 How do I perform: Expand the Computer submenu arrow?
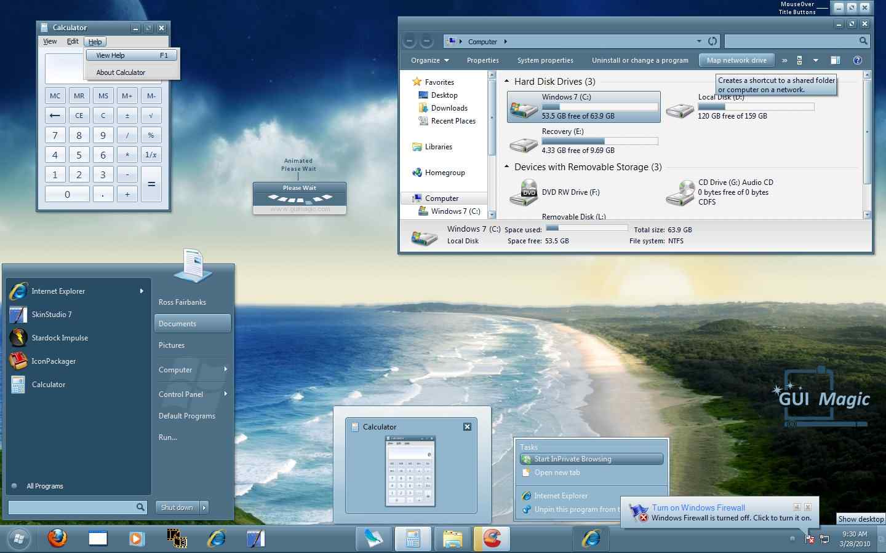226,369
